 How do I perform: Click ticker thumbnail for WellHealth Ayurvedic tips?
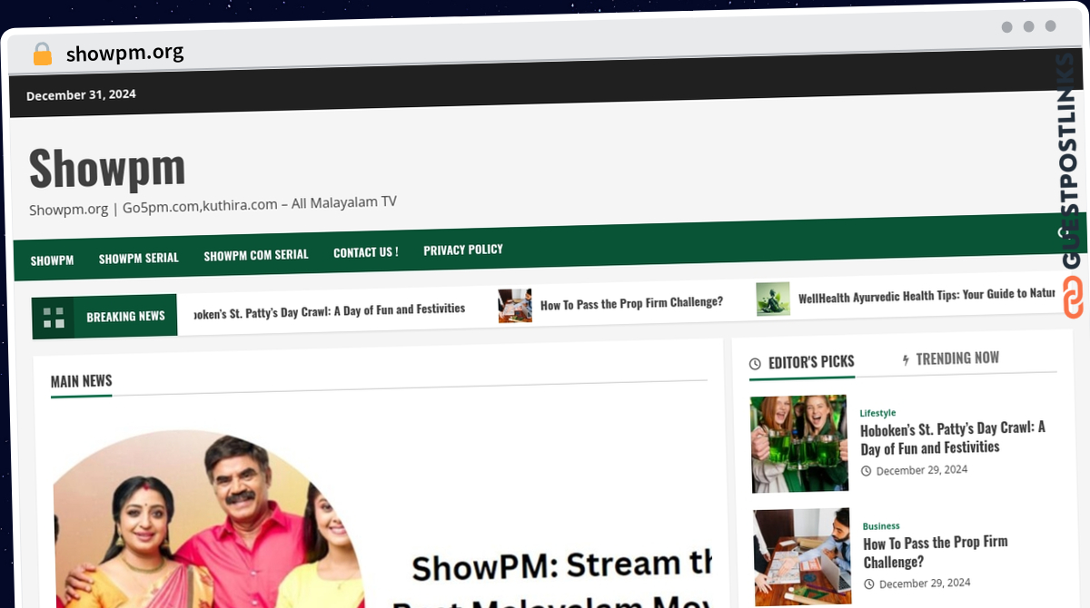773,299
